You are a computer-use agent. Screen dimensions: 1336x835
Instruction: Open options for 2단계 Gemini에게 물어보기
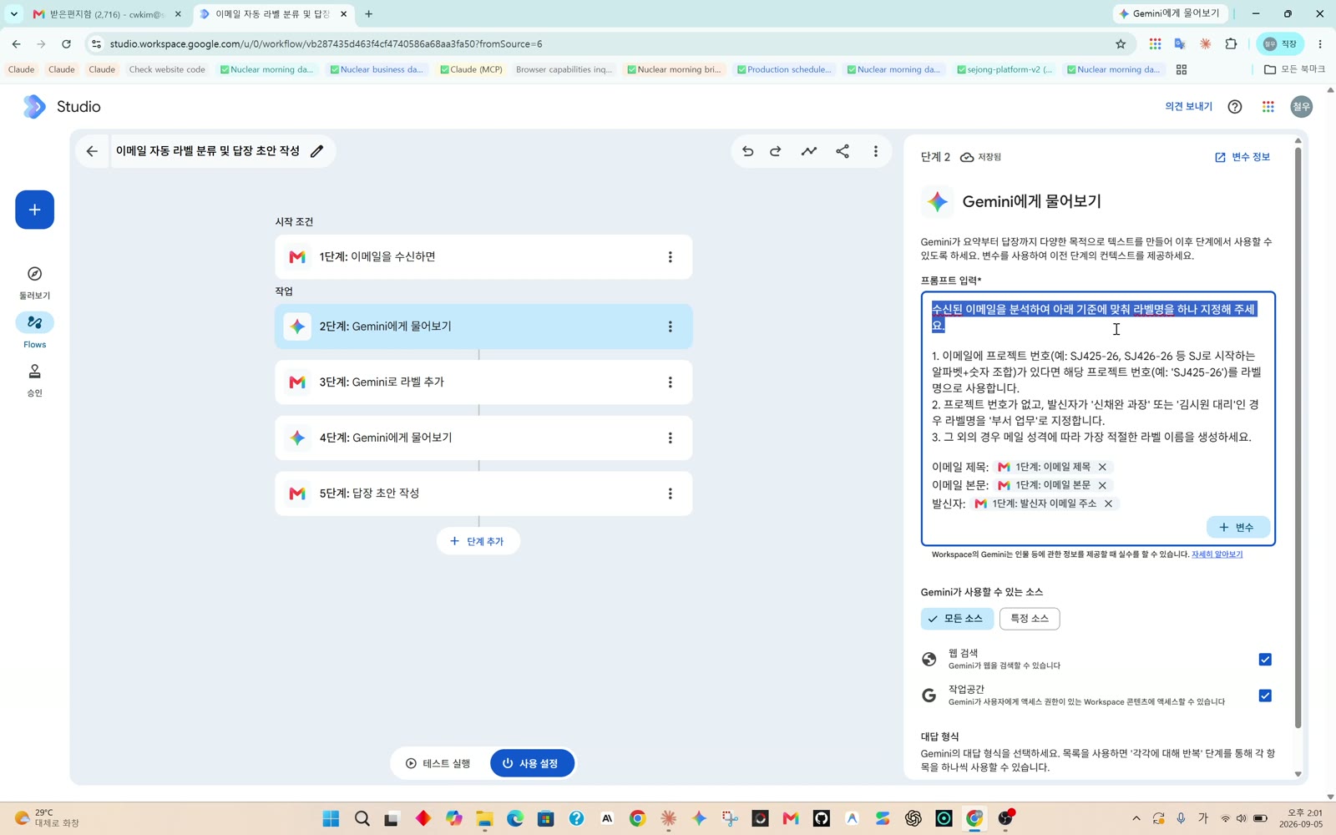(670, 326)
